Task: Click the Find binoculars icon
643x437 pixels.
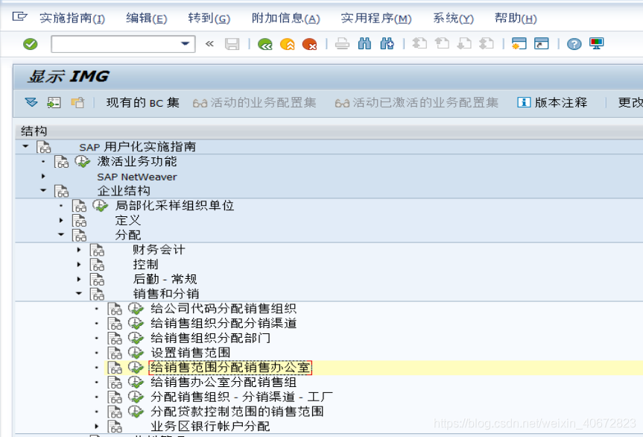Action: pos(364,43)
